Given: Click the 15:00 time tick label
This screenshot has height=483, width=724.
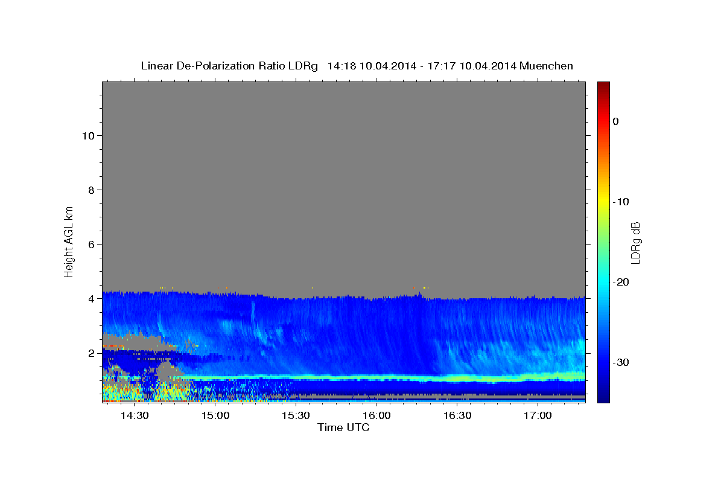Looking at the screenshot, I should tap(215, 416).
